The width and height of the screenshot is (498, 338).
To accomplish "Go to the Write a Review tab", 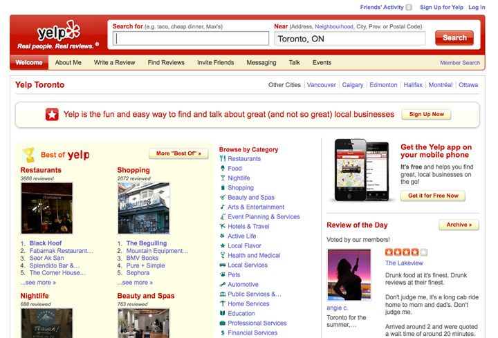I will [115, 62].
